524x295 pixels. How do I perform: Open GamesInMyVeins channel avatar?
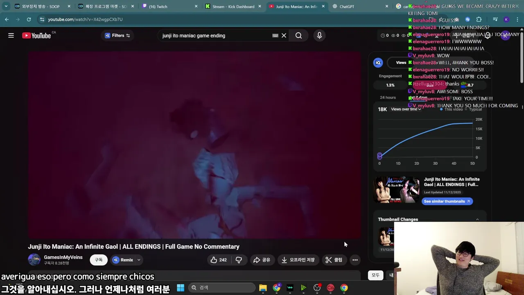[x=34, y=260]
